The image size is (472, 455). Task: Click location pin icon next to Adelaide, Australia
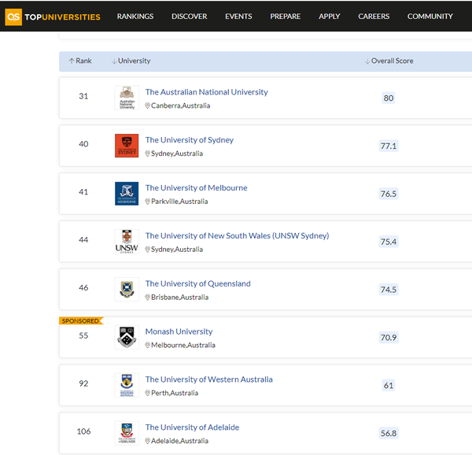coord(148,441)
